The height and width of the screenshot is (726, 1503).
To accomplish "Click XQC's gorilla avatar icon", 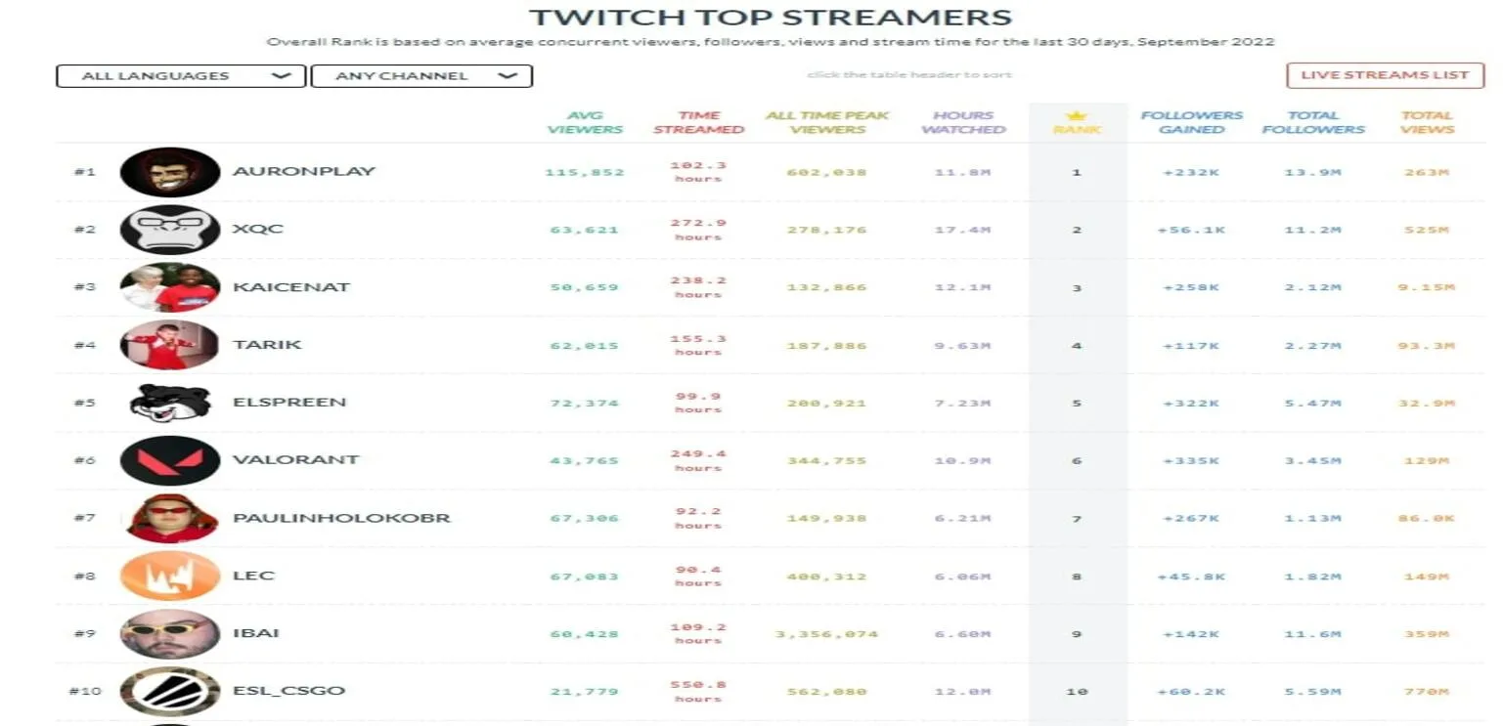I will coord(168,229).
